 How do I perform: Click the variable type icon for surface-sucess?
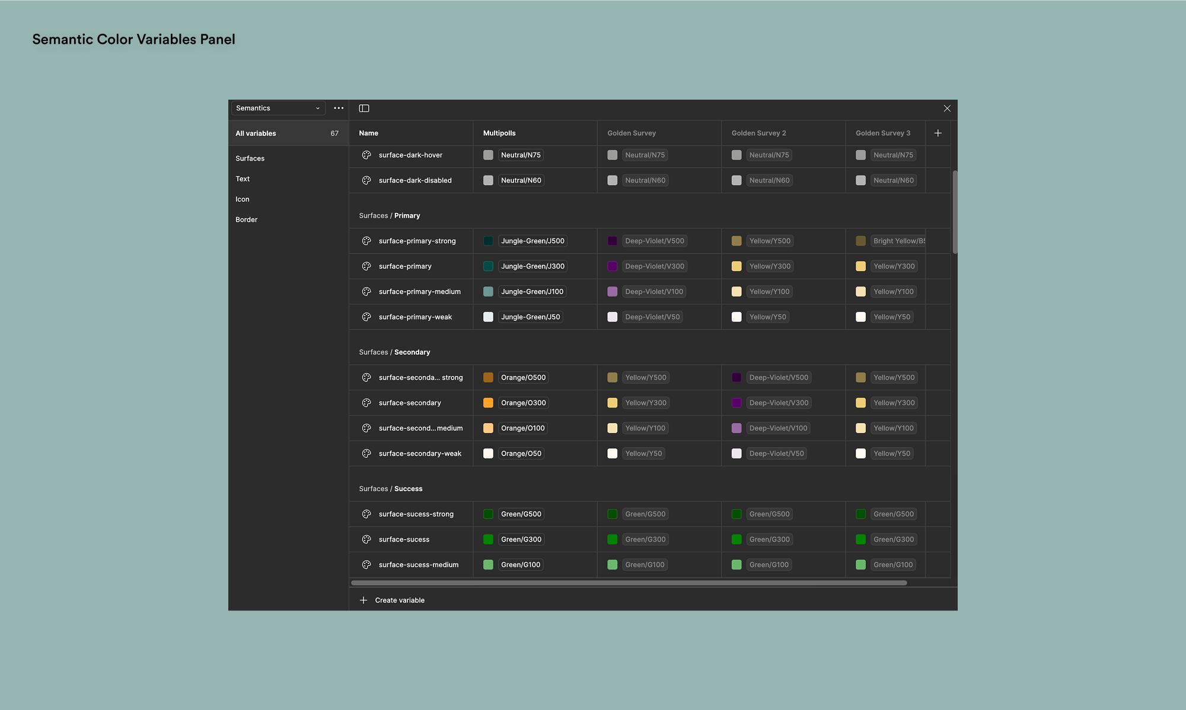tap(366, 539)
